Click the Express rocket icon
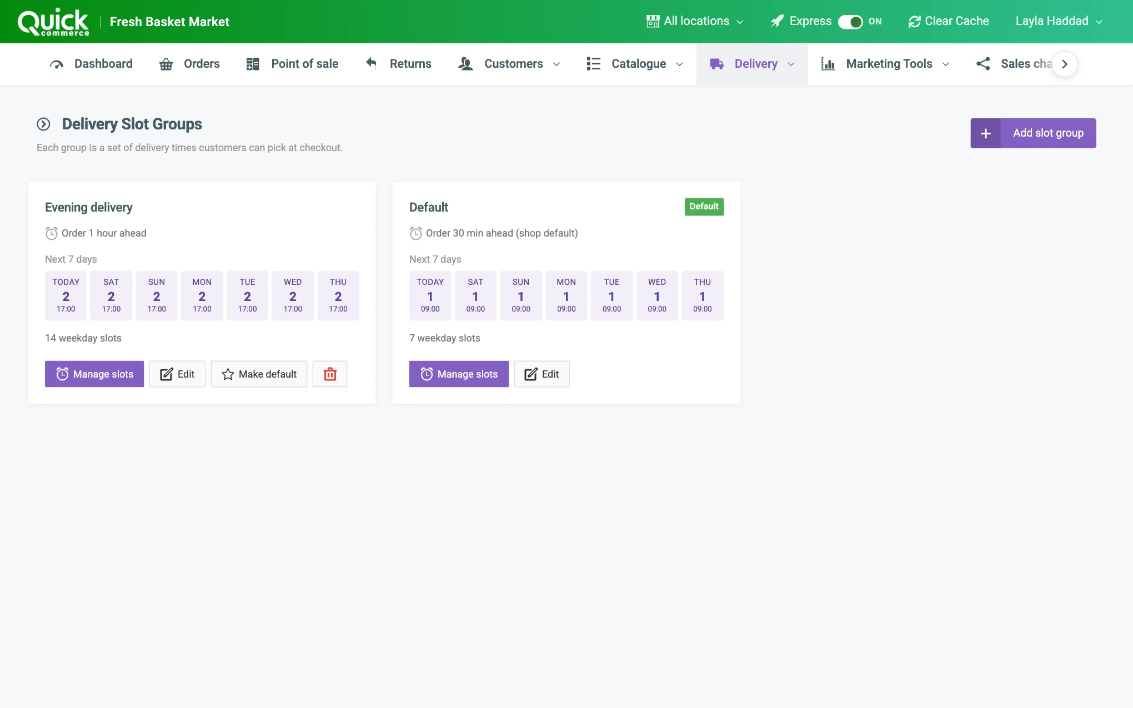The width and height of the screenshot is (1133, 708). [x=777, y=21]
